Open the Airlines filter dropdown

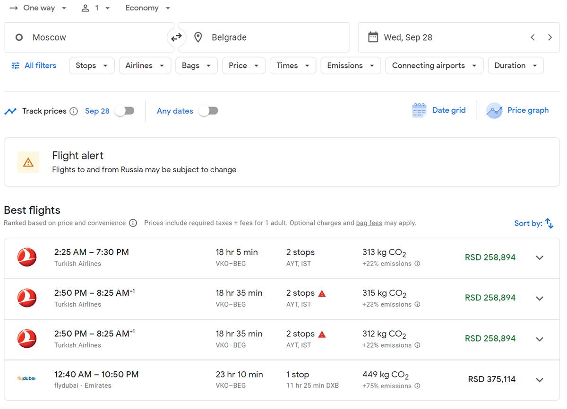145,66
